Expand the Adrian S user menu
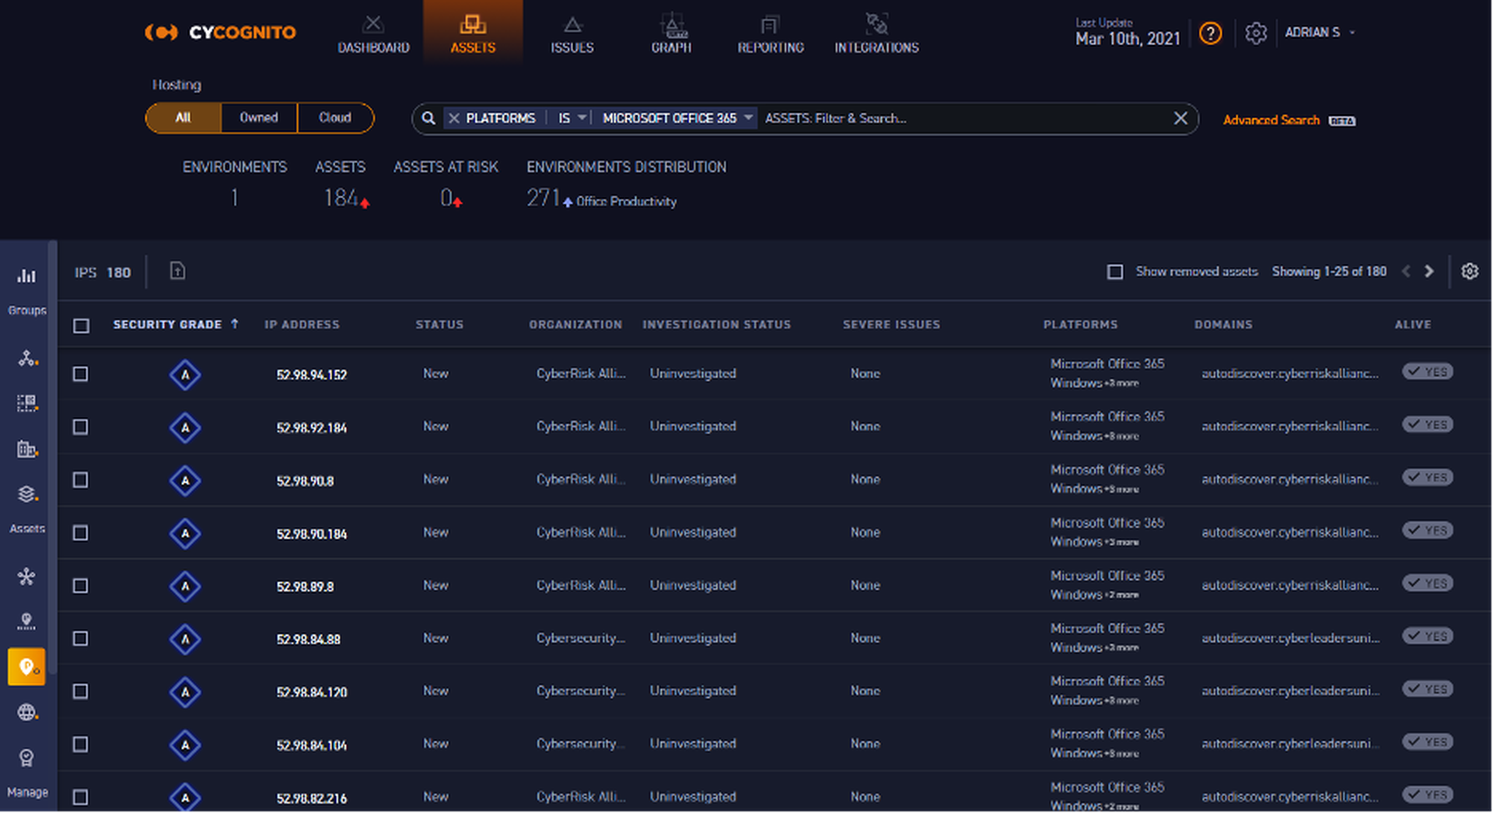 [1320, 33]
